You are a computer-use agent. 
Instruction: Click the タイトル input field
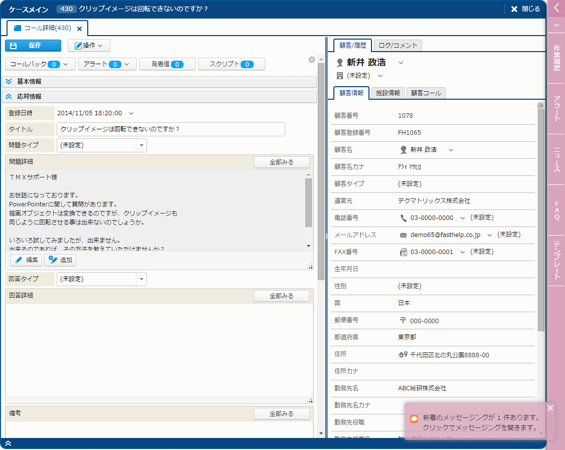pyautogui.click(x=170, y=129)
